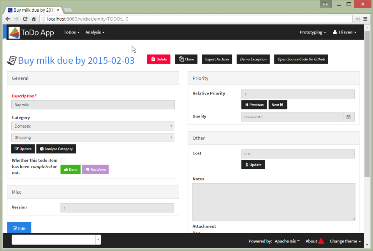Click the browser home icon
The width and height of the screenshot is (373, 251).
coord(34,19)
